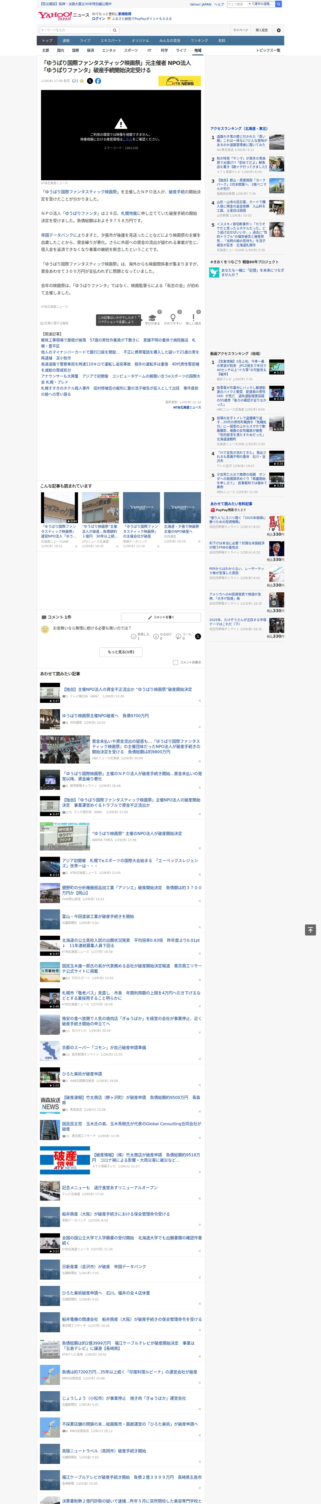The width and height of the screenshot is (321, 1504).
Task: Open the comment count icon under the headline
Action: (x=75, y=81)
